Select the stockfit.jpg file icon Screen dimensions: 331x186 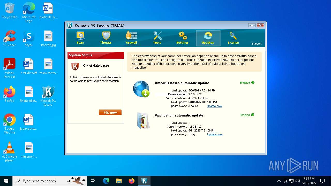48,39
